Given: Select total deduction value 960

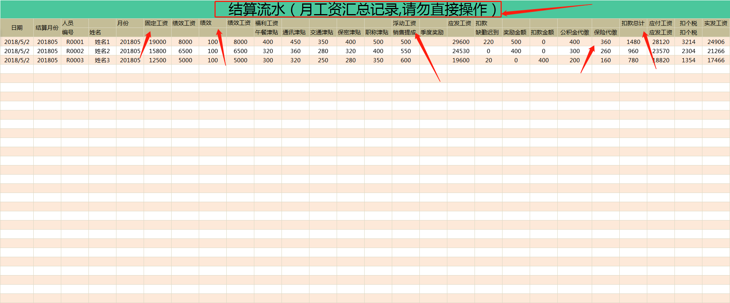Looking at the screenshot, I should pos(633,51).
